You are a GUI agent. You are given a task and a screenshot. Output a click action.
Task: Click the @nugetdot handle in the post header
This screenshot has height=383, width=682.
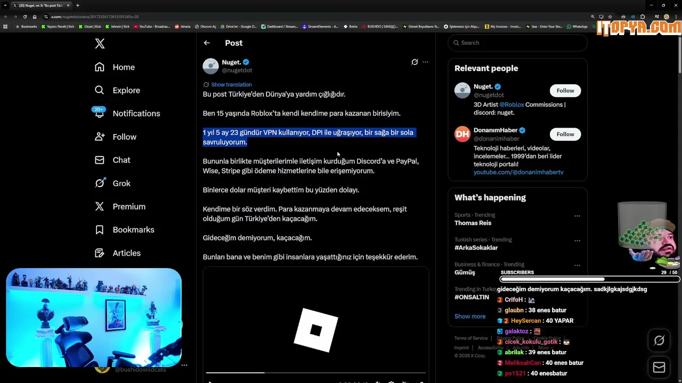coord(237,70)
